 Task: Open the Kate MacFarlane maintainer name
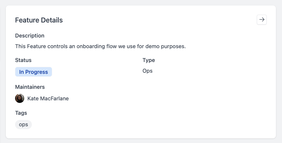48,99
